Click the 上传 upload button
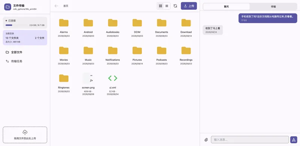This screenshot has width=300, height=146. point(189,6)
